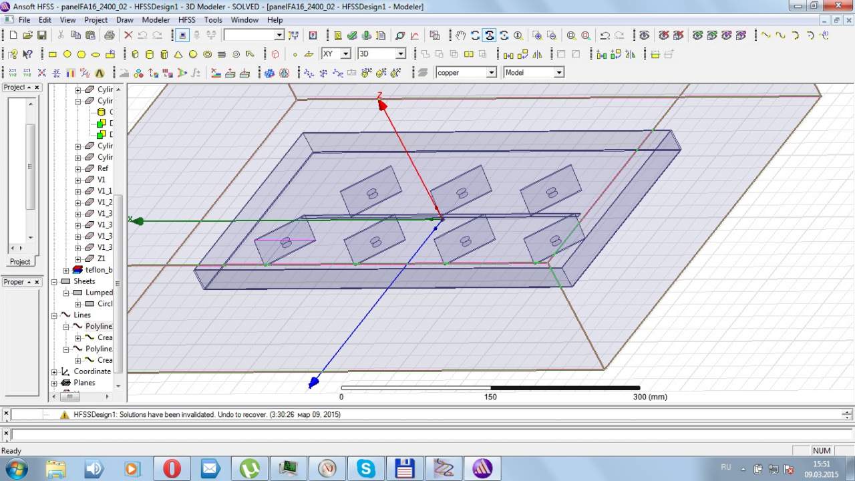Expand the Coordinate Systems tree node

(55, 371)
